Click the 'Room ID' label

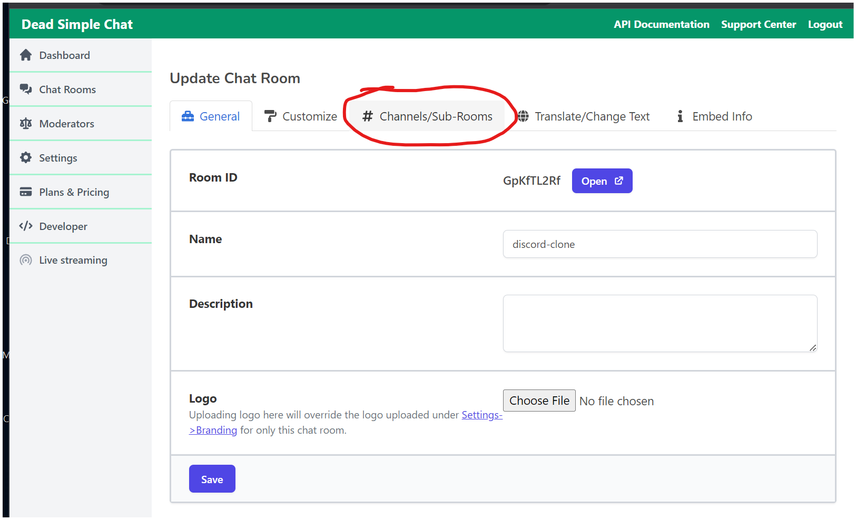coord(213,177)
